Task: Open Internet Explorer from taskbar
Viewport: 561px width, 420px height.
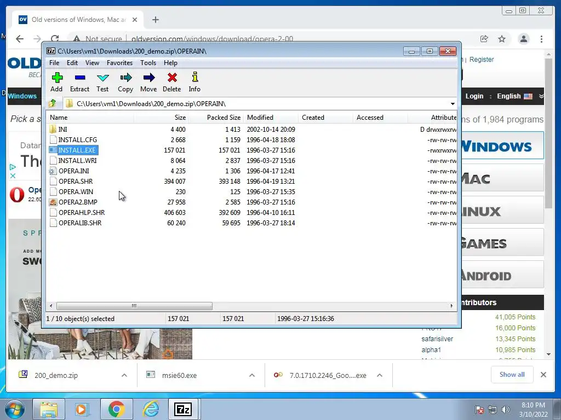Action: [x=151, y=409]
